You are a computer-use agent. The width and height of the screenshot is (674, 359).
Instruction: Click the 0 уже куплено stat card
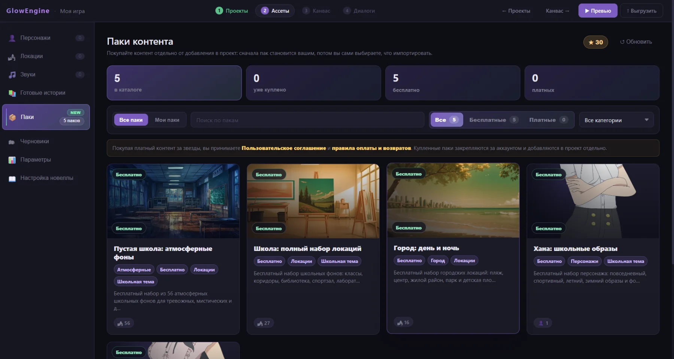[x=313, y=83]
